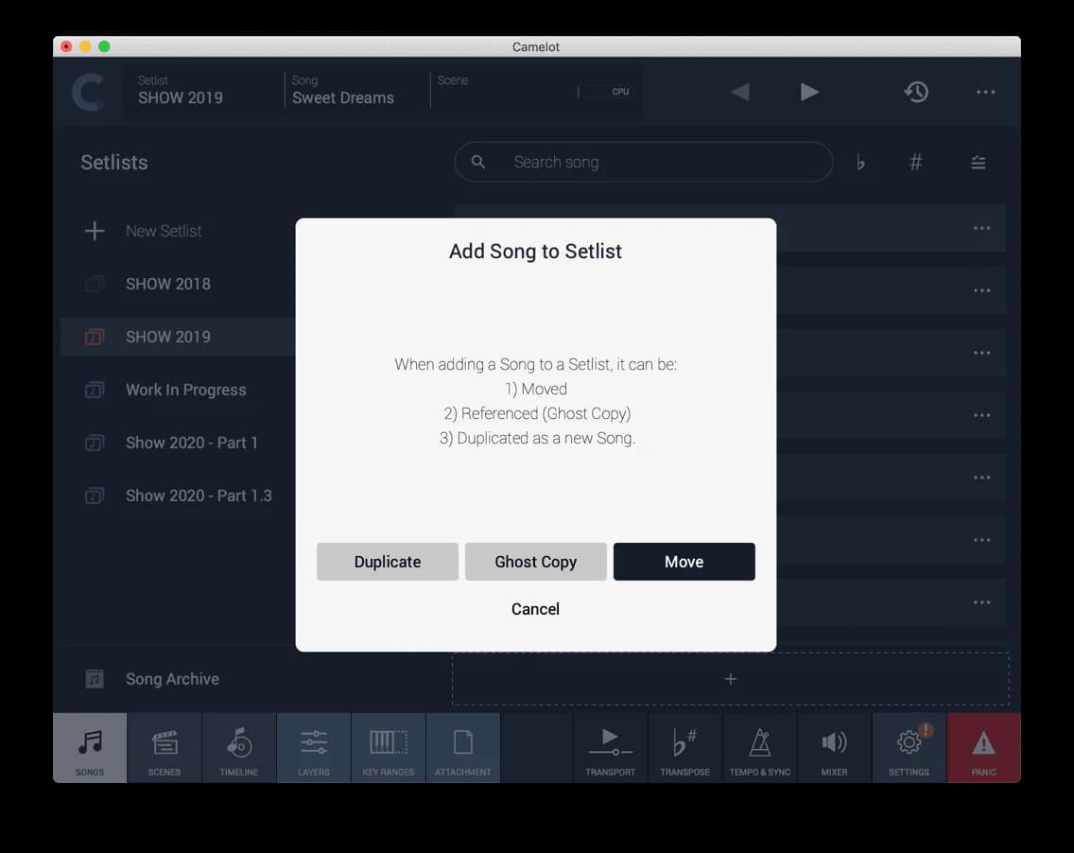Switch to the Songs tab
The image size is (1074, 853).
[x=89, y=747]
